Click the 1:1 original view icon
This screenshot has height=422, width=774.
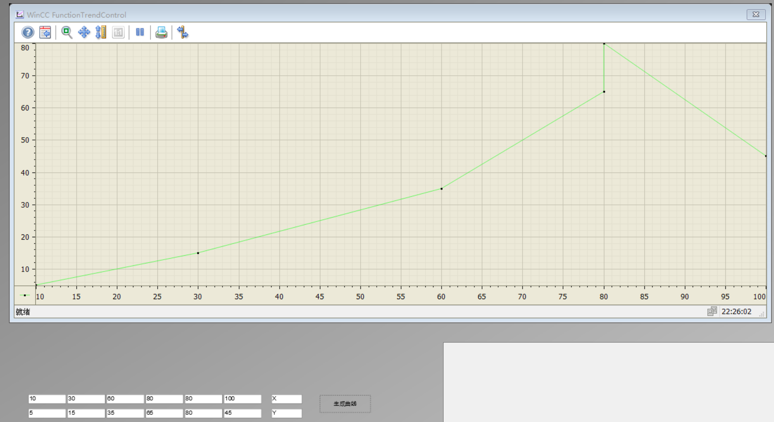118,32
